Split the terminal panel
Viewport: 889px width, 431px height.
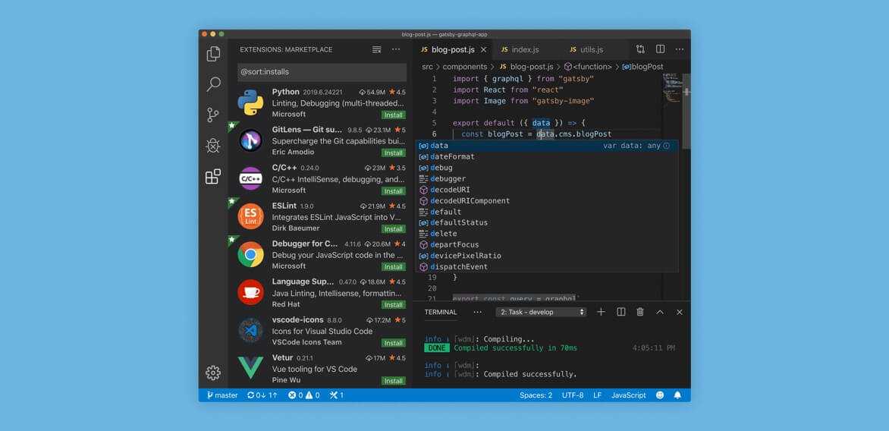click(620, 312)
